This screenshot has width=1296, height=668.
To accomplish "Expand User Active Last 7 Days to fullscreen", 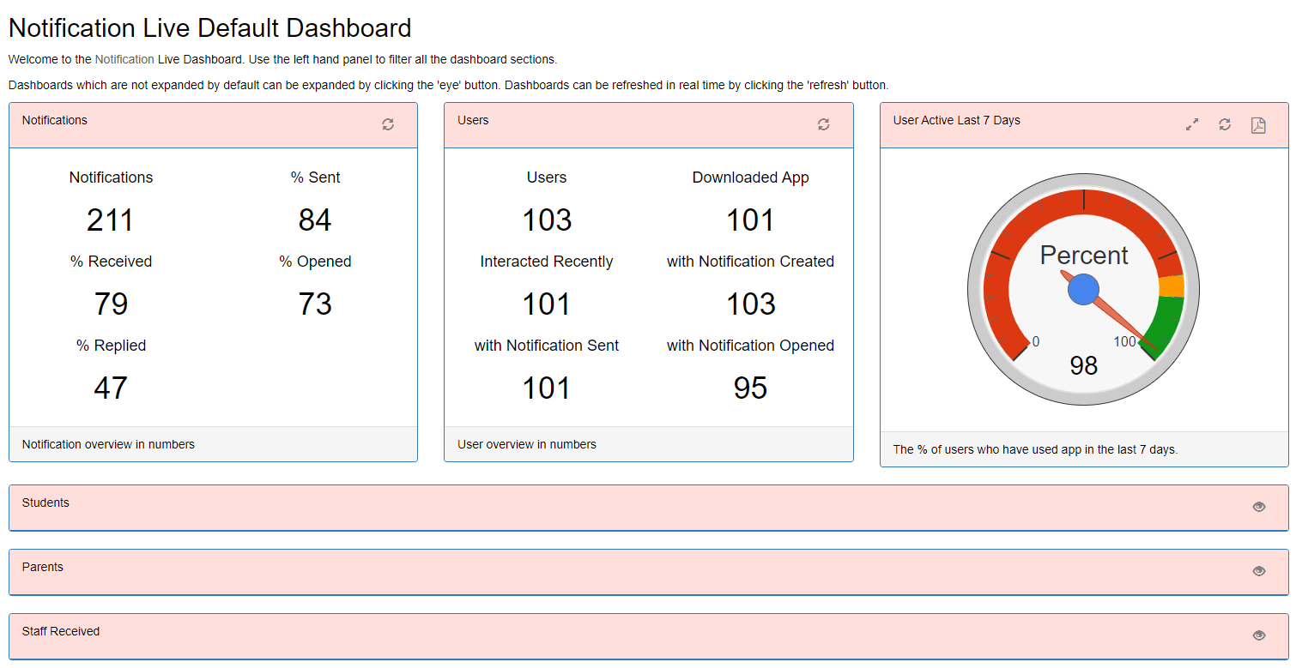I will click(1192, 124).
